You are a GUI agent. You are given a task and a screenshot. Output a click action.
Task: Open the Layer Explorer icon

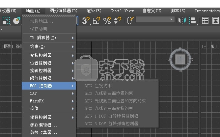coord(216,20)
